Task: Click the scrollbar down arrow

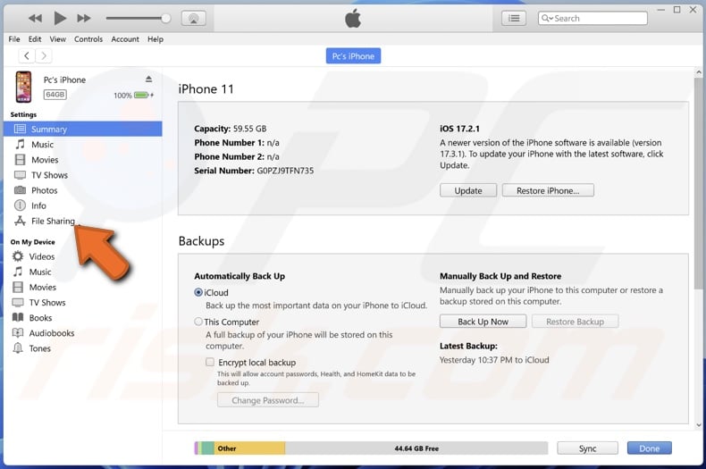Action: tap(698, 425)
